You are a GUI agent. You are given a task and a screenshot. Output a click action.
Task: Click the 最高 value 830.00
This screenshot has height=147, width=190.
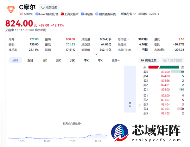coord(70,39)
